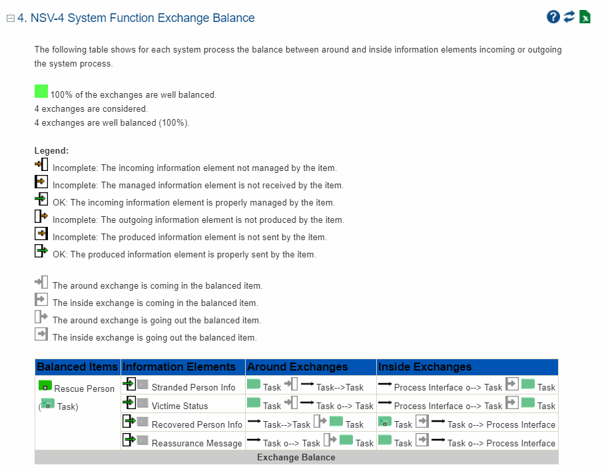Image resolution: width=602 pixels, height=471 pixels.
Task: Click the green 100% balanced color square
Action: pos(41,92)
